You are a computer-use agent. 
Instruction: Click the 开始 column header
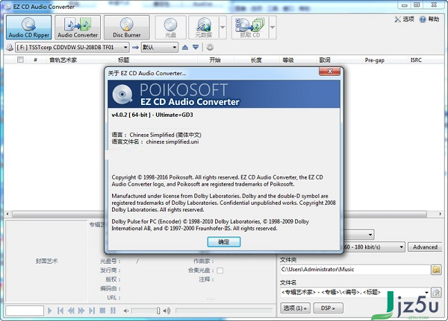pos(215,60)
